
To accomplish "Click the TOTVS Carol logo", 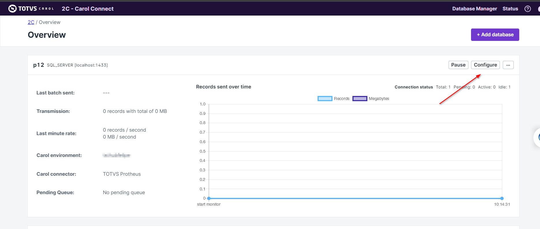I will click(x=31, y=9).
